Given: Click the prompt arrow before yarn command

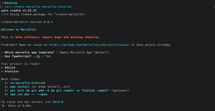Looking at the screenshot, I should click(2, 7).
